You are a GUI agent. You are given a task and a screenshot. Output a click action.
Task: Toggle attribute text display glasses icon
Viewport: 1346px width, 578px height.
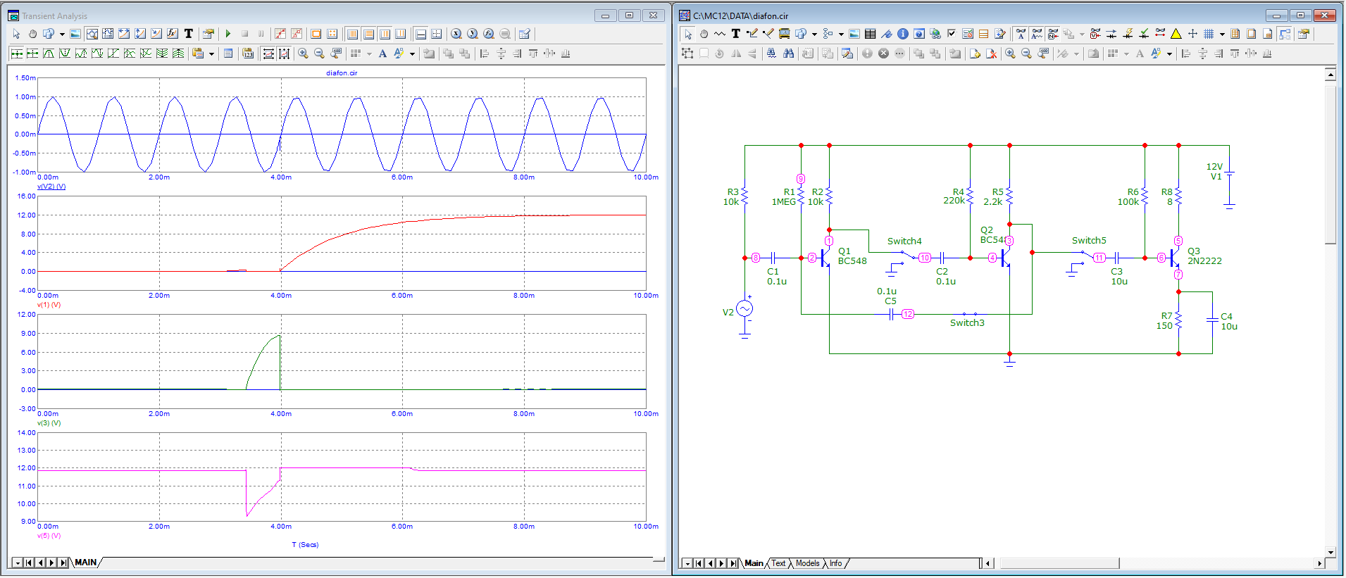pyautogui.click(x=1021, y=34)
